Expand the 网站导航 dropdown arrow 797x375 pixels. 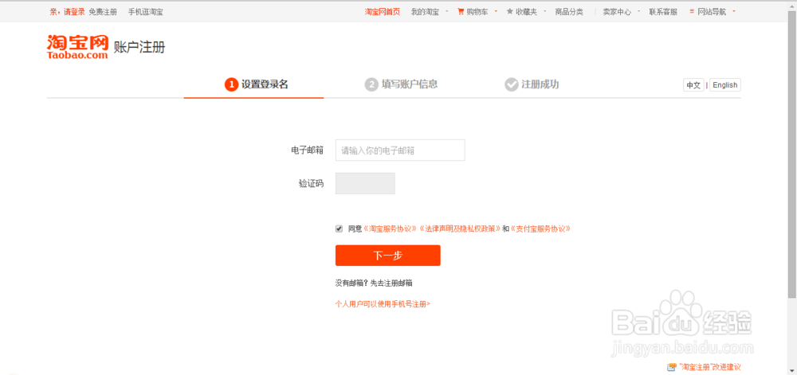(734, 11)
